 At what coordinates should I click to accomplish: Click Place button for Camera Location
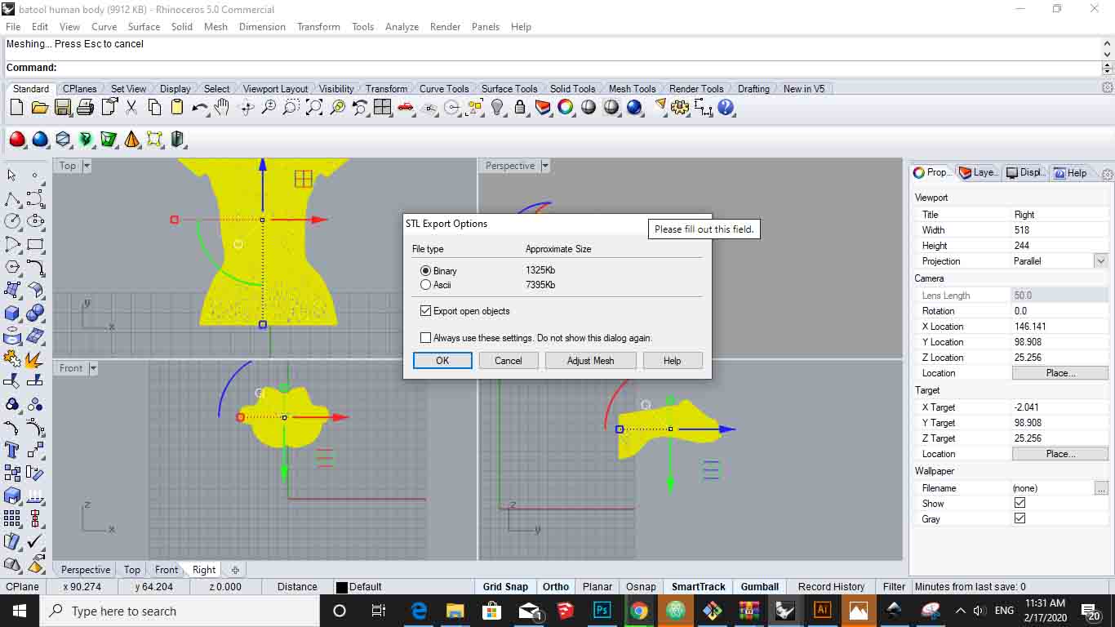pyautogui.click(x=1060, y=373)
